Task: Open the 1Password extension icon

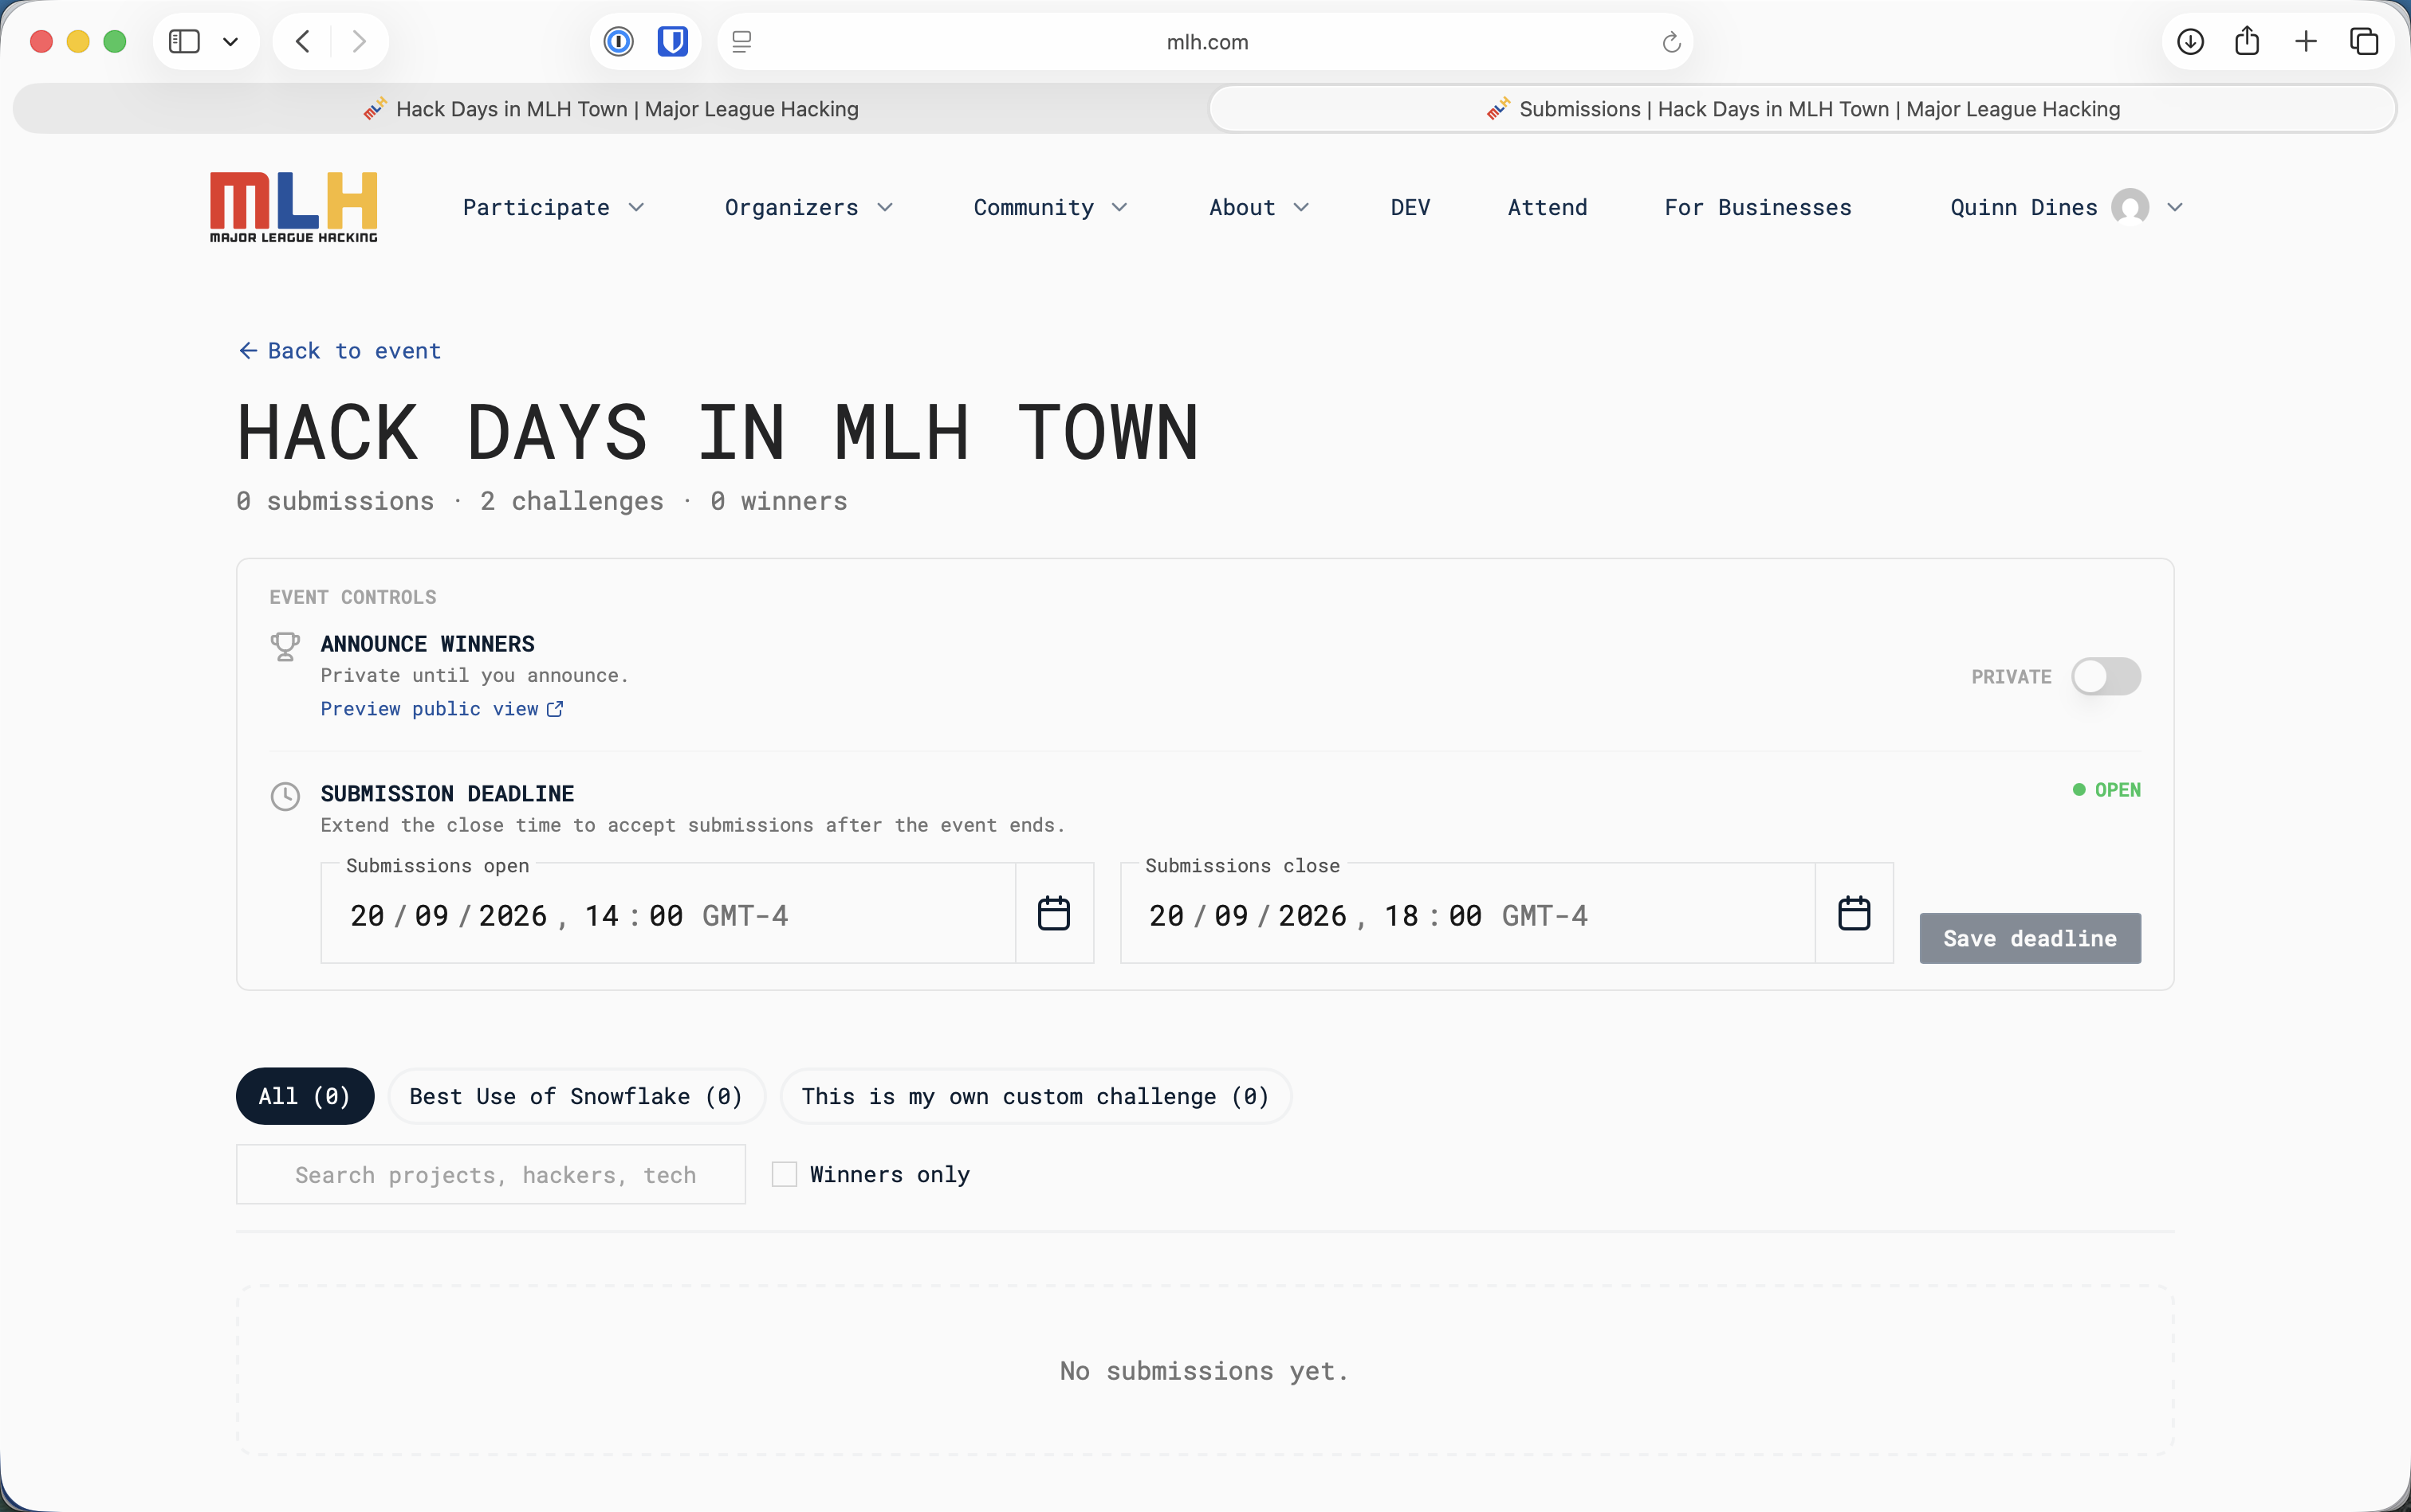Action: tap(619, 42)
